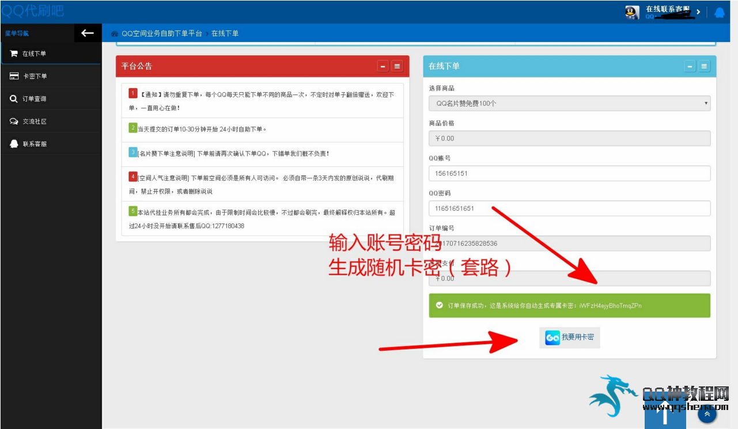This screenshot has width=738, height=429.
Task: Click the scroll-to-top double chevron button
Action: click(707, 413)
